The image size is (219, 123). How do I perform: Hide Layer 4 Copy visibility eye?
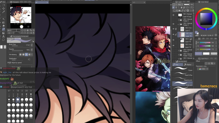coord(173,15)
